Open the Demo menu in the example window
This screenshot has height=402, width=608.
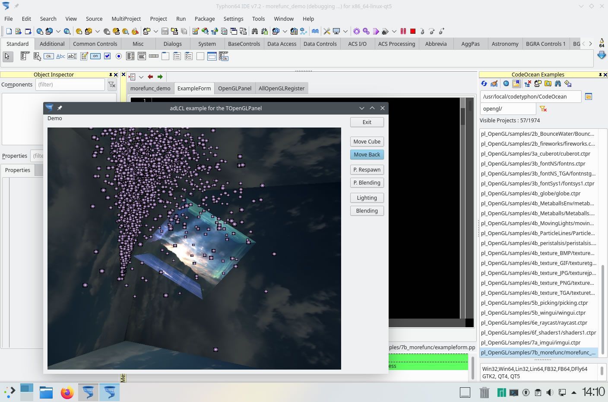pyautogui.click(x=55, y=118)
